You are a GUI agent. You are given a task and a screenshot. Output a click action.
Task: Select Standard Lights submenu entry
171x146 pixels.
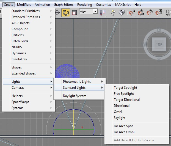click(79, 88)
